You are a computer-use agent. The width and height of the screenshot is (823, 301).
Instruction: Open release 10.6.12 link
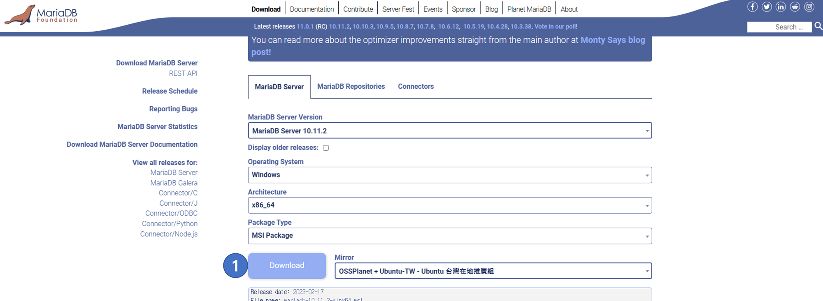click(448, 26)
